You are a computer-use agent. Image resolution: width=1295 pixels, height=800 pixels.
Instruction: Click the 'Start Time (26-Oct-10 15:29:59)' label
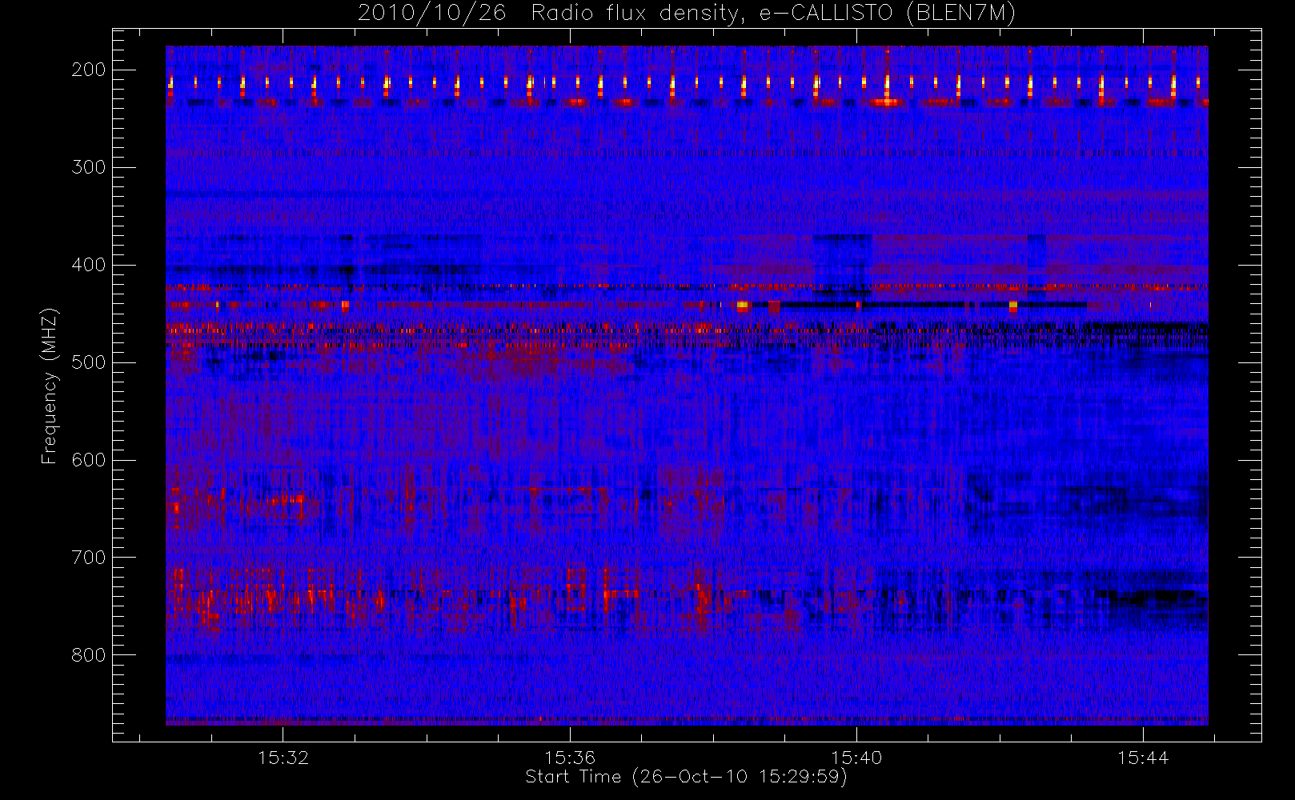pyautogui.click(x=686, y=777)
